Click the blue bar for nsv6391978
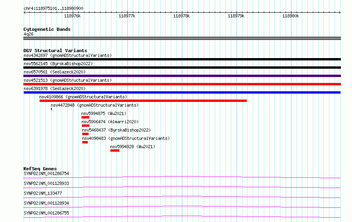Viewport: 352px width, 222px height. click(182, 92)
